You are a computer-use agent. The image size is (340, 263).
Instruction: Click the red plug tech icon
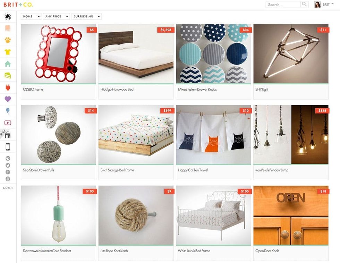(8, 87)
